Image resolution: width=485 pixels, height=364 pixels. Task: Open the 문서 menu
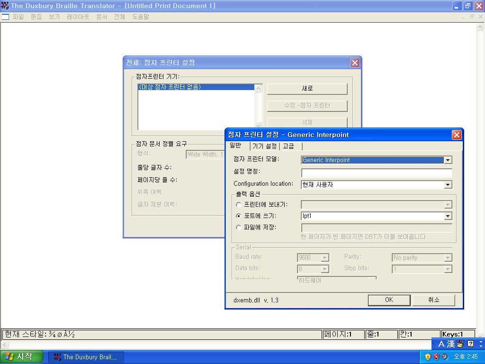[x=101, y=17]
